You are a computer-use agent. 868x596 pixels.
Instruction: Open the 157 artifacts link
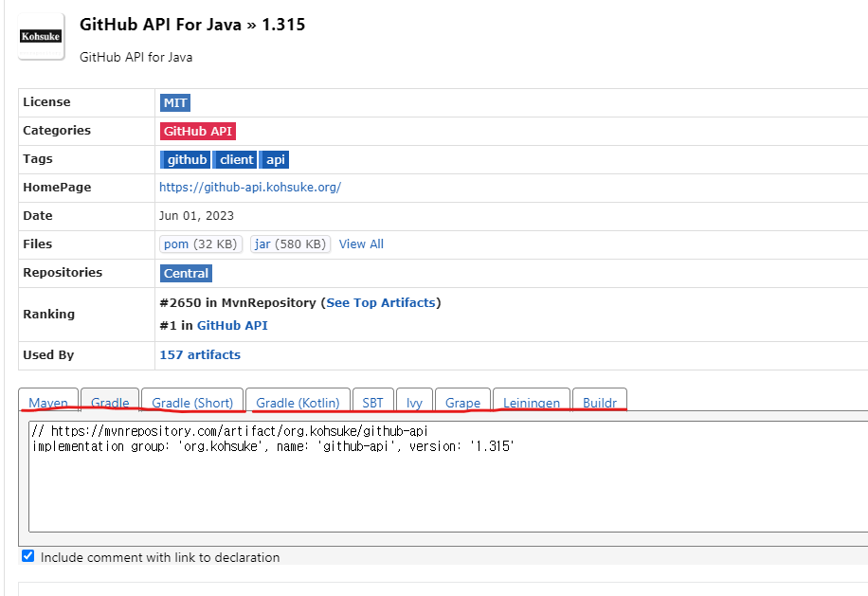point(200,354)
